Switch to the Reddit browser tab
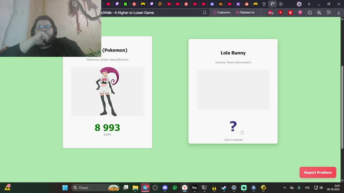Viewport: 344px width, 193px height. coord(247,4)
